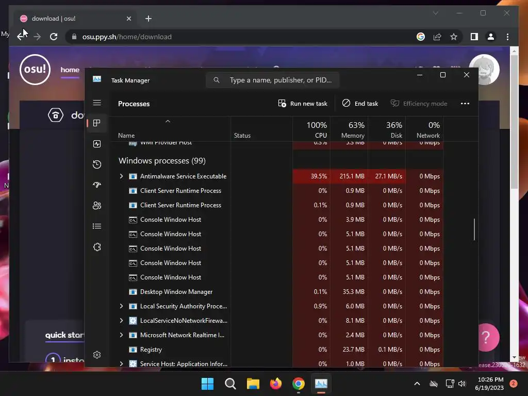528x396 pixels.
Task: Expand Local Security Authority Process row
Action: (x=121, y=306)
